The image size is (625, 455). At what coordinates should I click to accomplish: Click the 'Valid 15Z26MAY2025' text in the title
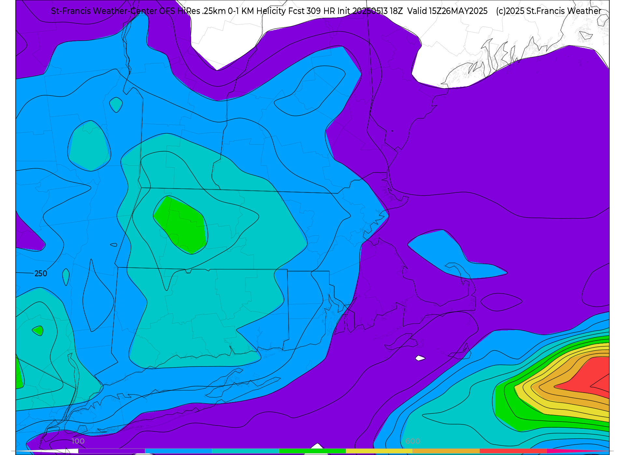click(447, 11)
